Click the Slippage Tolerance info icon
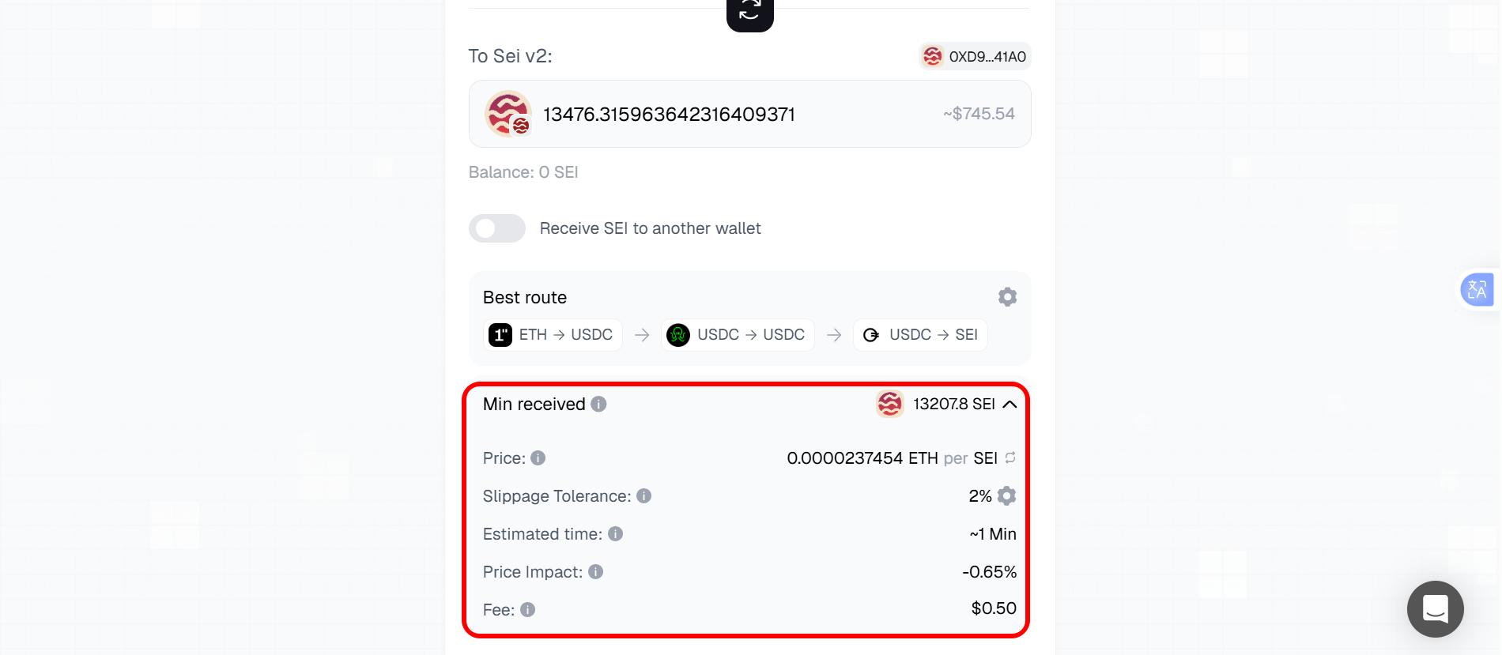Screen dimensions: 1502x655 point(644,496)
